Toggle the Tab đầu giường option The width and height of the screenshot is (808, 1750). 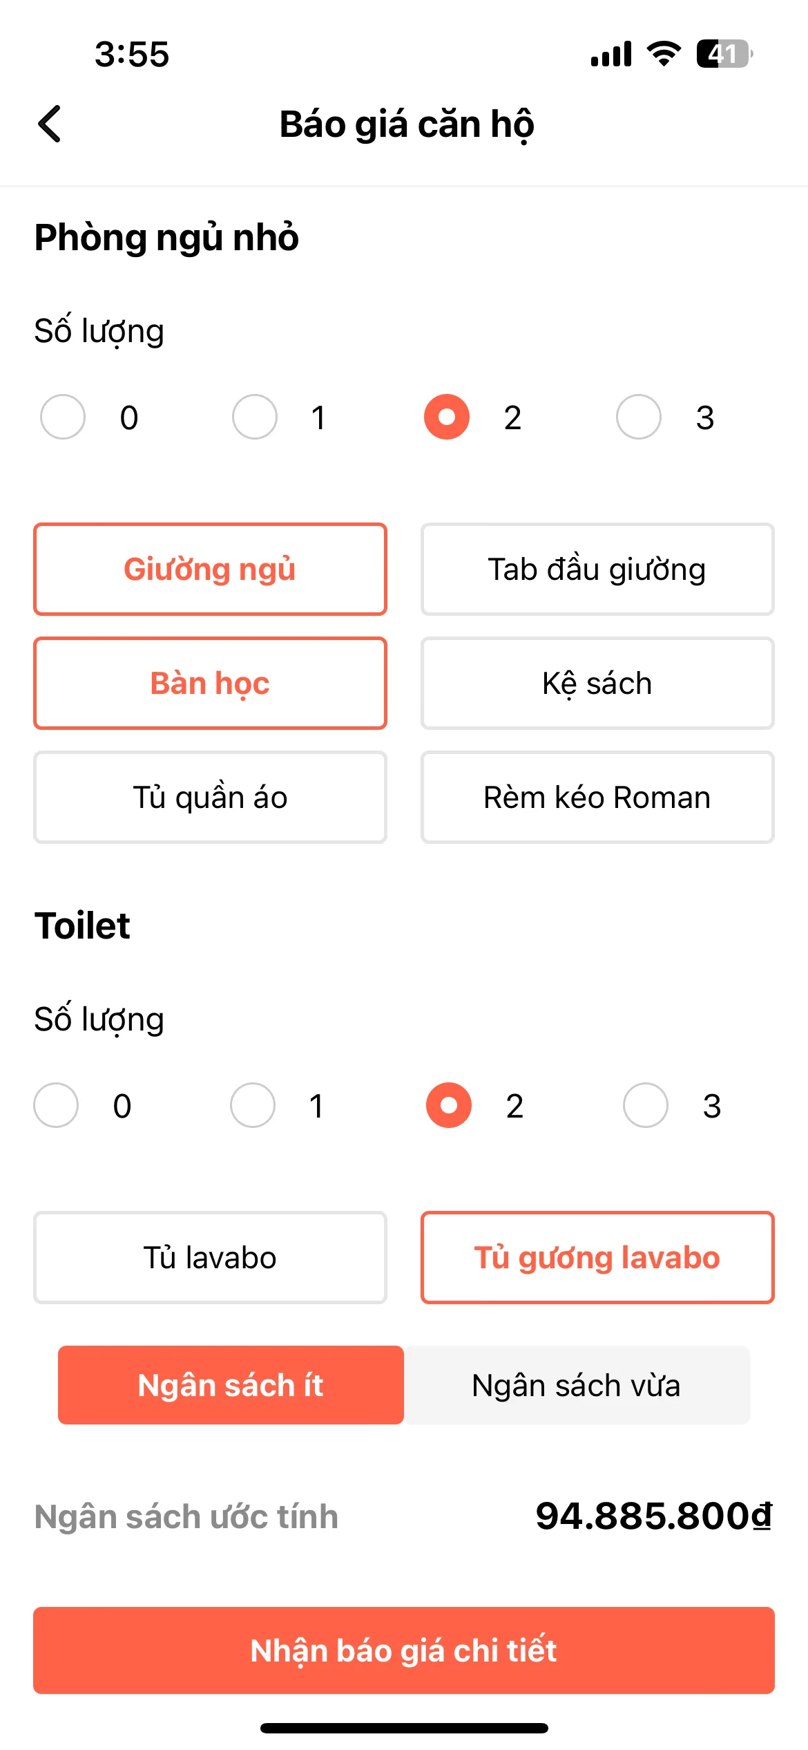coord(597,570)
